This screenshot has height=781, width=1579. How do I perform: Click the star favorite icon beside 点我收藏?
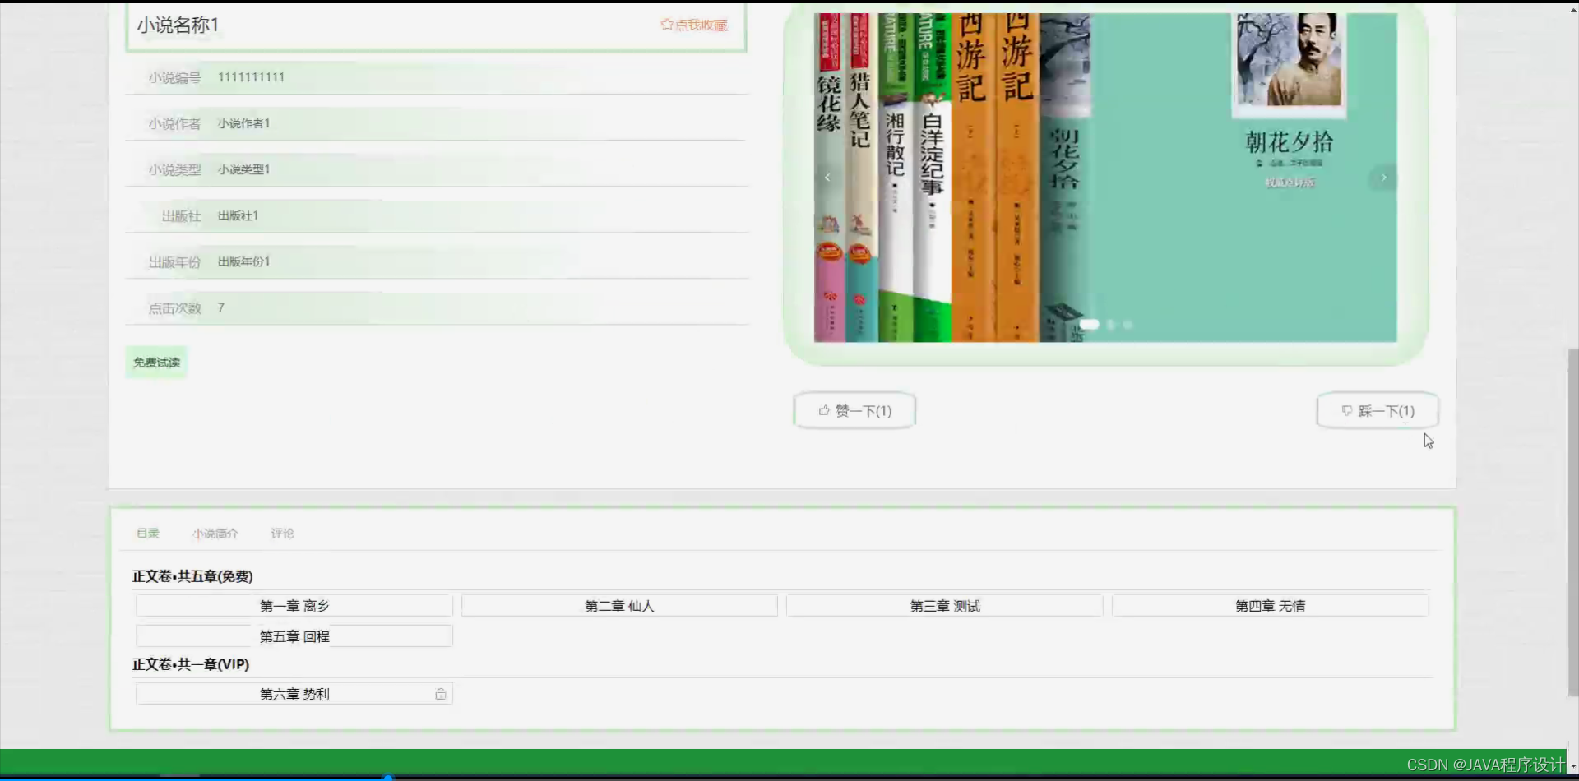click(667, 25)
